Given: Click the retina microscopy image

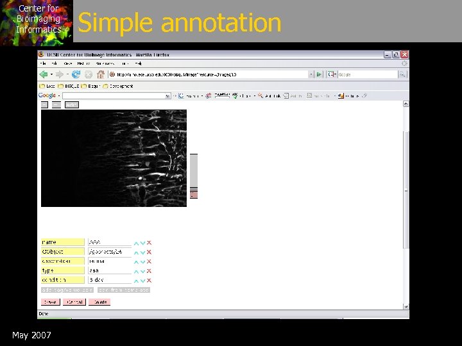Looking at the screenshot, I should click(x=114, y=158).
